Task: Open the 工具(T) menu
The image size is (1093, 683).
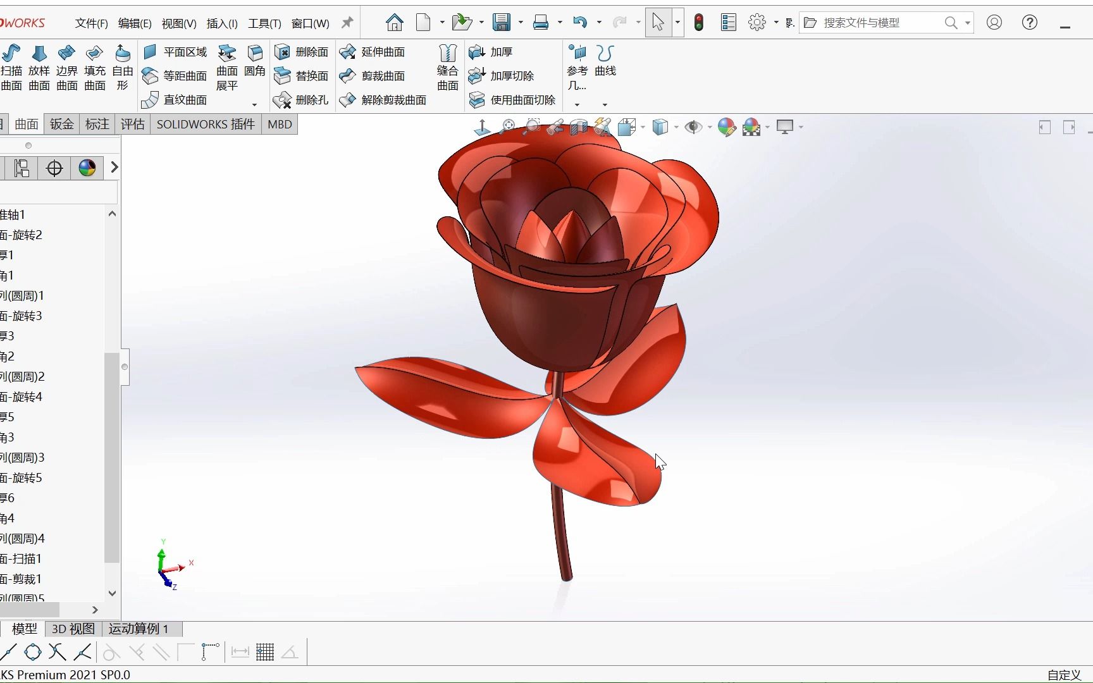Action: click(264, 23)
